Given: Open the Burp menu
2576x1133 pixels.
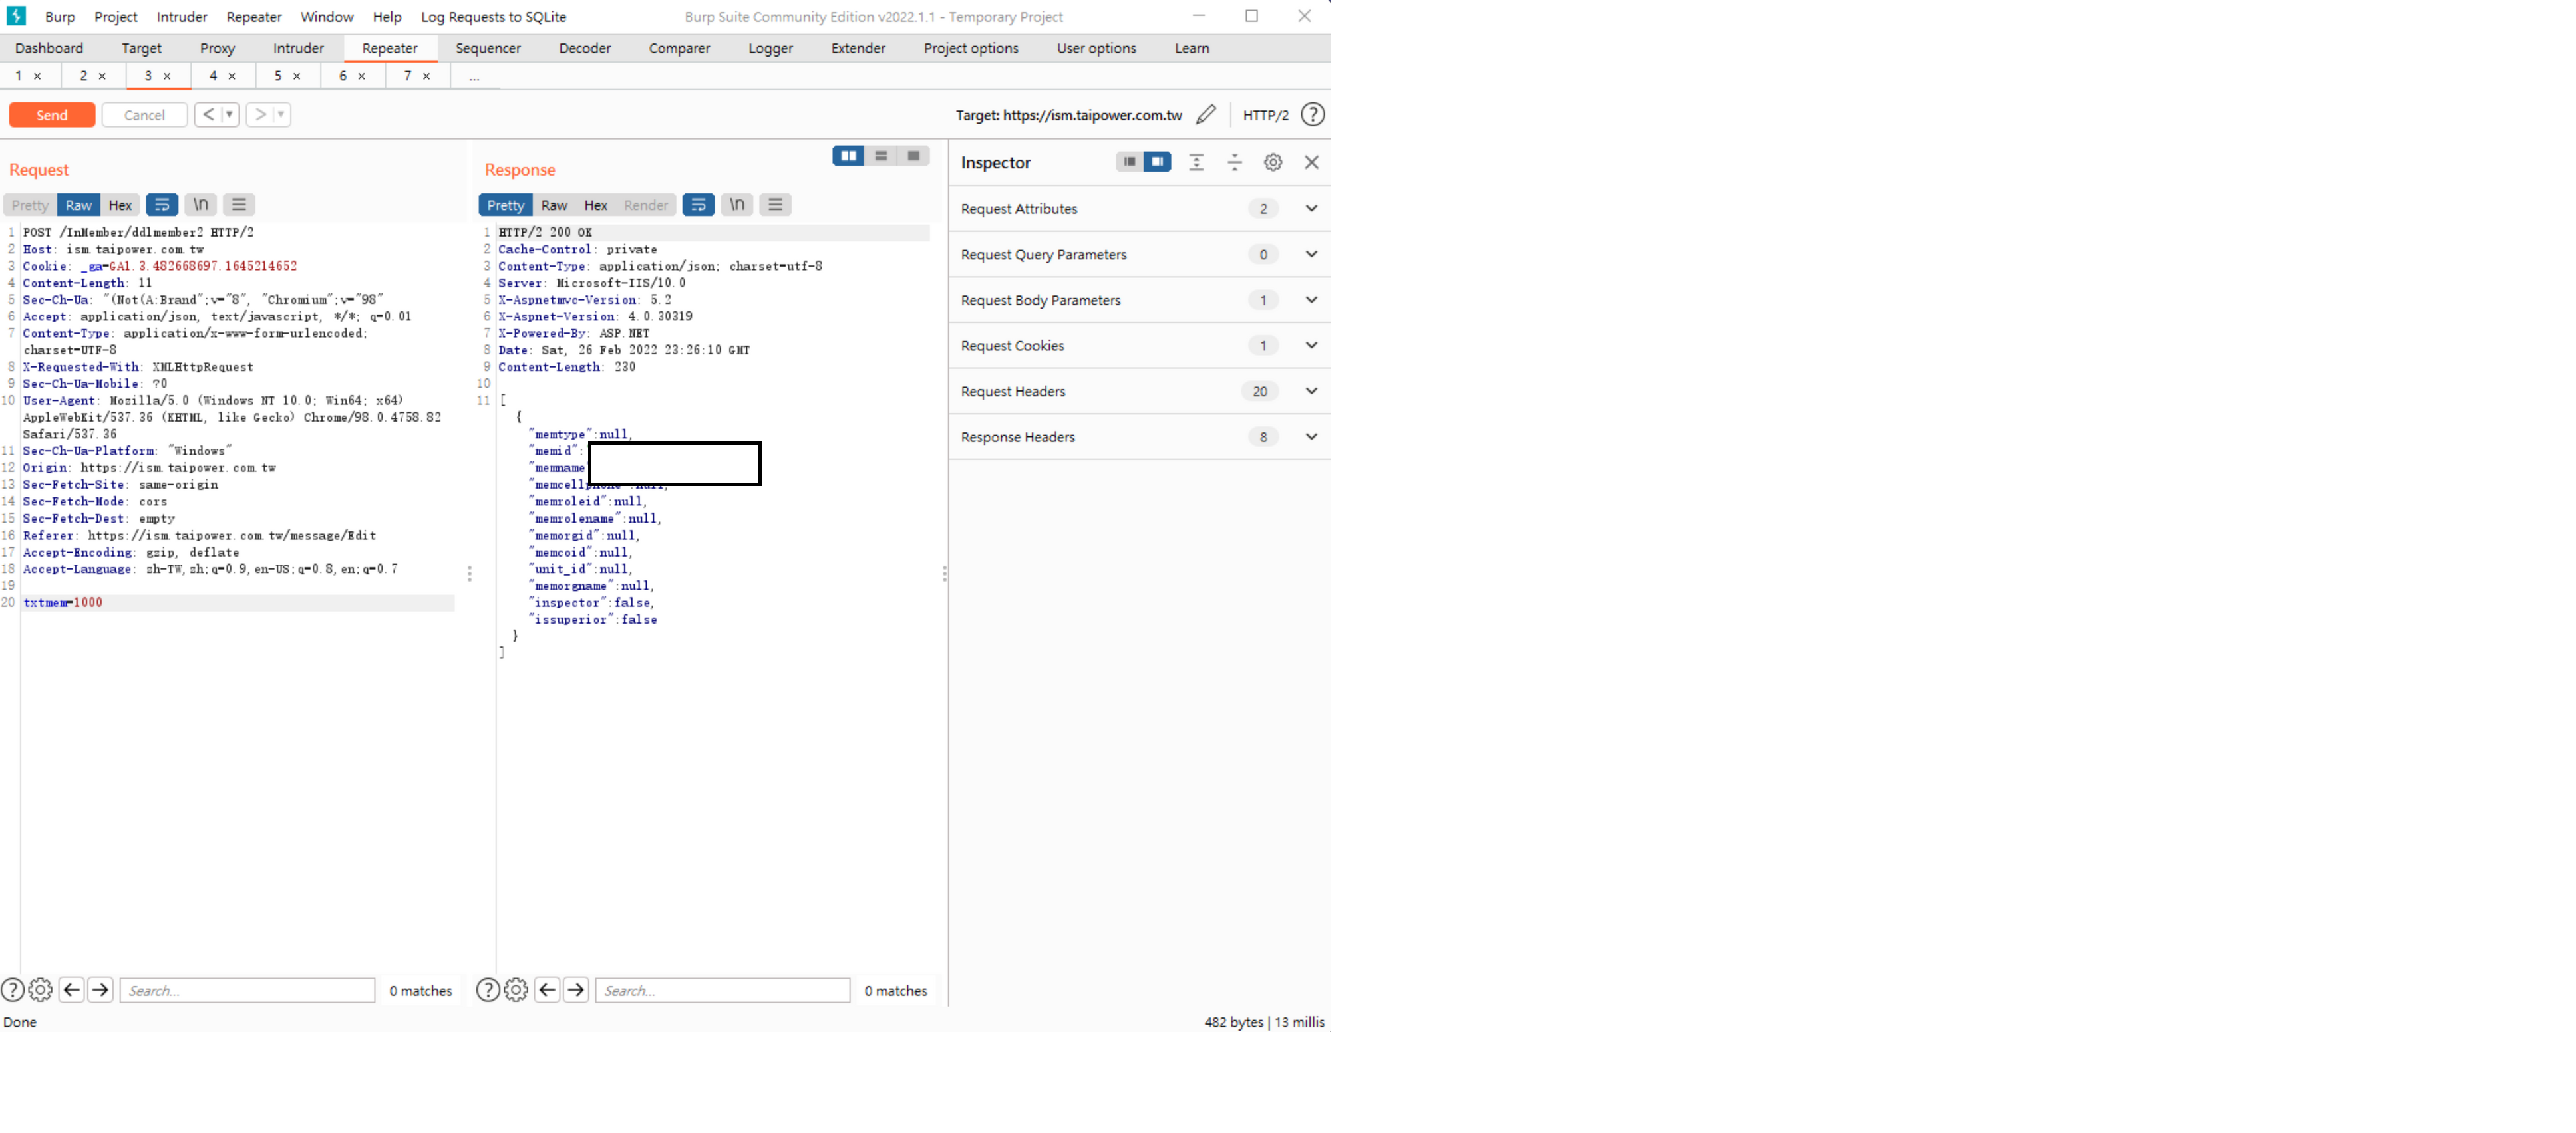Looking at the screenshot, I should click(x=60, y=17).
